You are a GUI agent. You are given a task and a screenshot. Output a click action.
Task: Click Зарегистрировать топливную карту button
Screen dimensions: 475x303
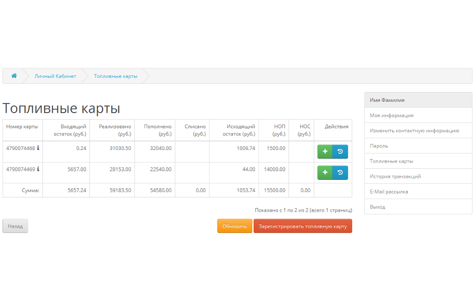tap(303, 226)
